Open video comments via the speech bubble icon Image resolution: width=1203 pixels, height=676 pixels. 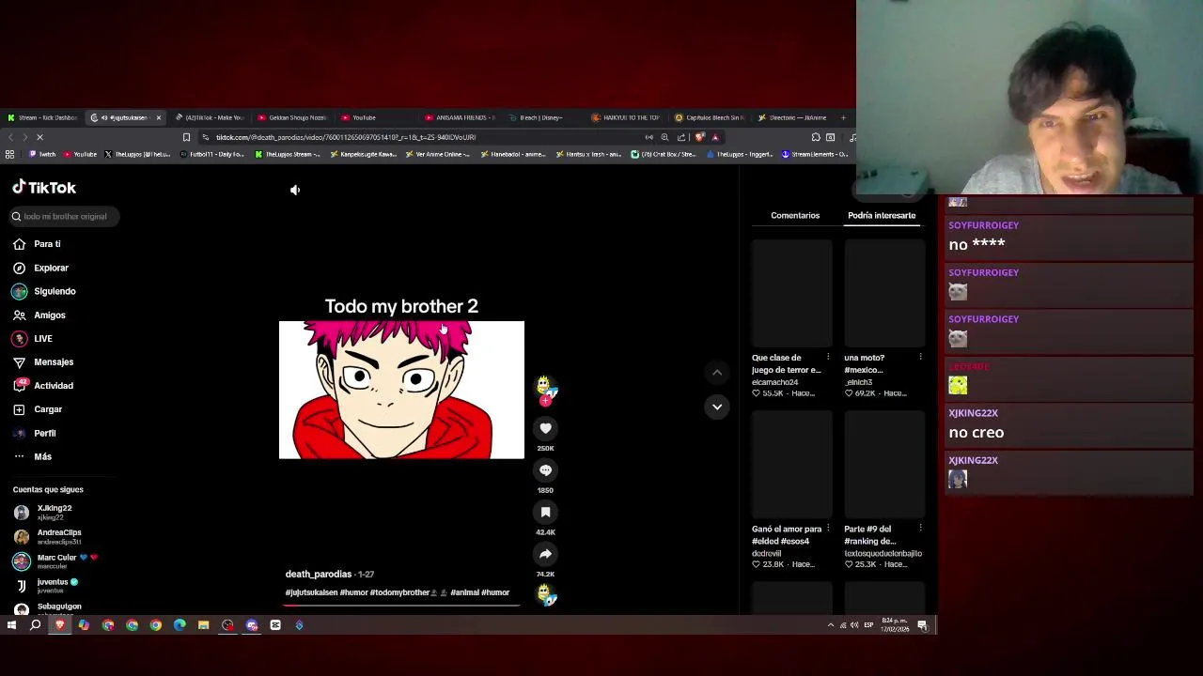[545, 470]
